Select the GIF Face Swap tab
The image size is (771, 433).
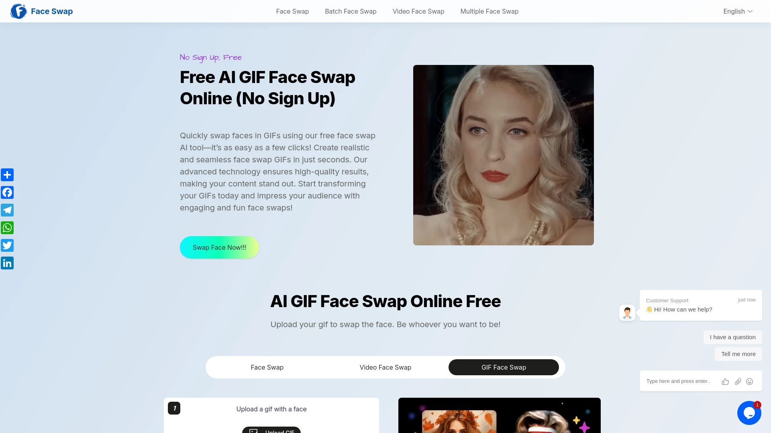click(x=504, y=367)
